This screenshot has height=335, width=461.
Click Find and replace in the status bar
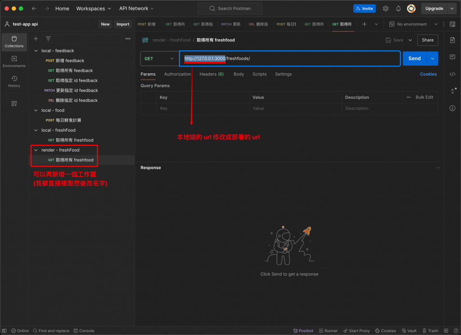[x=51, y=331]
